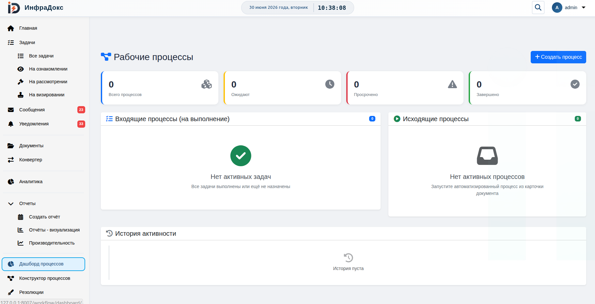Image resolution: width=595 pixels, height=304 pixels.
Task: Click the ИнфраДокс logo icon
Action: 14,8
